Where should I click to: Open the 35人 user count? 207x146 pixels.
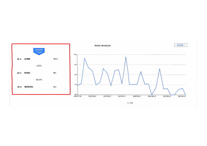click(x=55, y=73)
